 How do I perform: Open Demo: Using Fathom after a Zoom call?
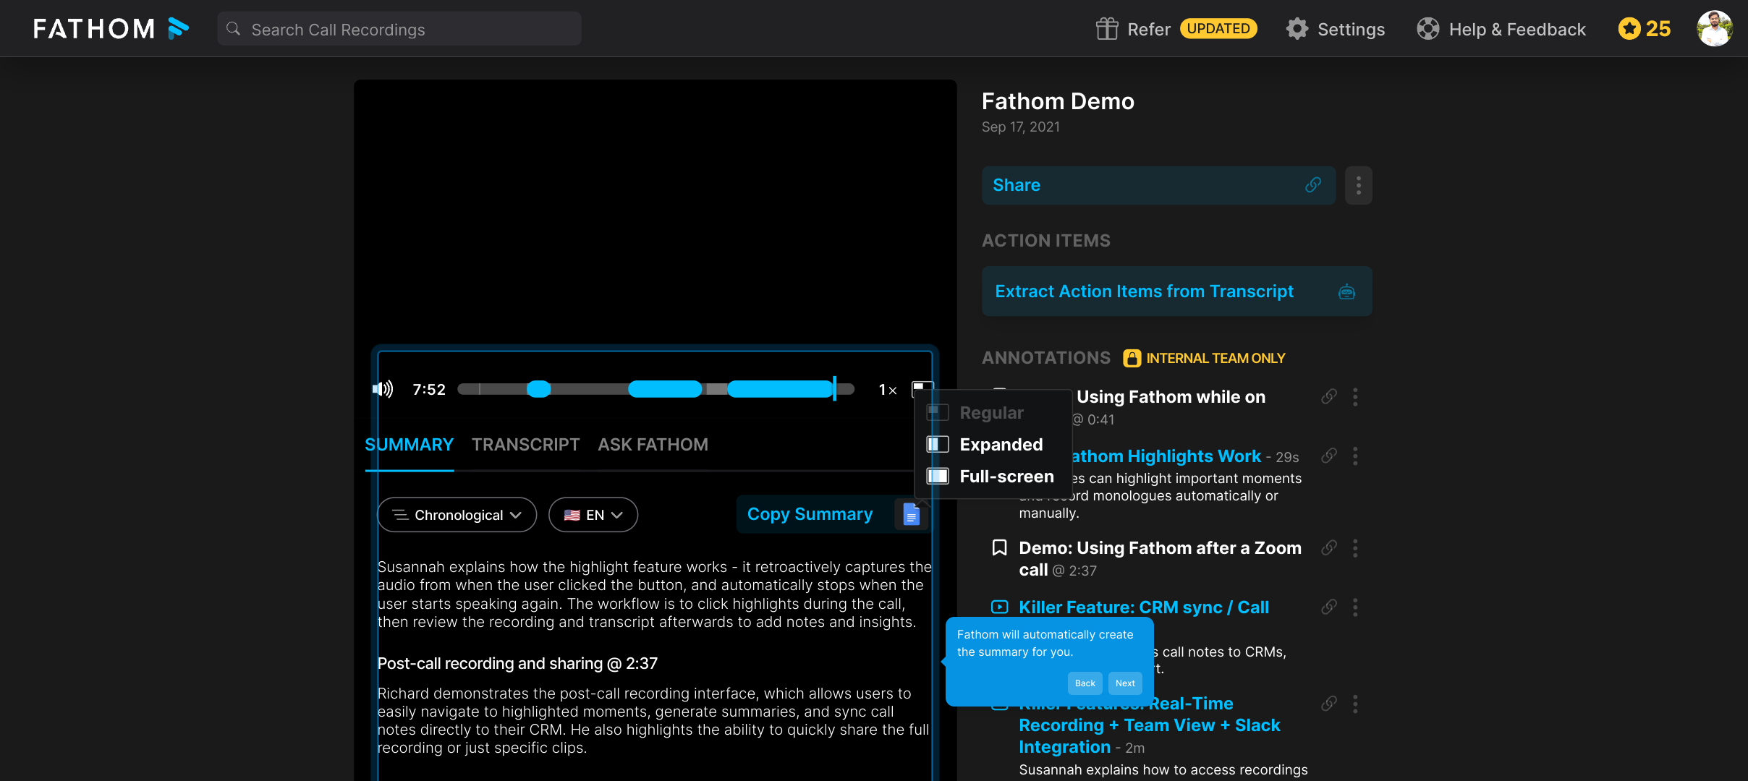point(1160,558)
